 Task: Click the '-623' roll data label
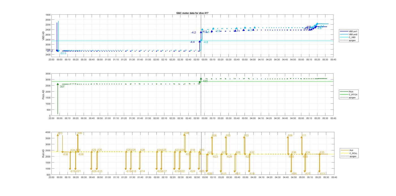[x=215, y=157]
